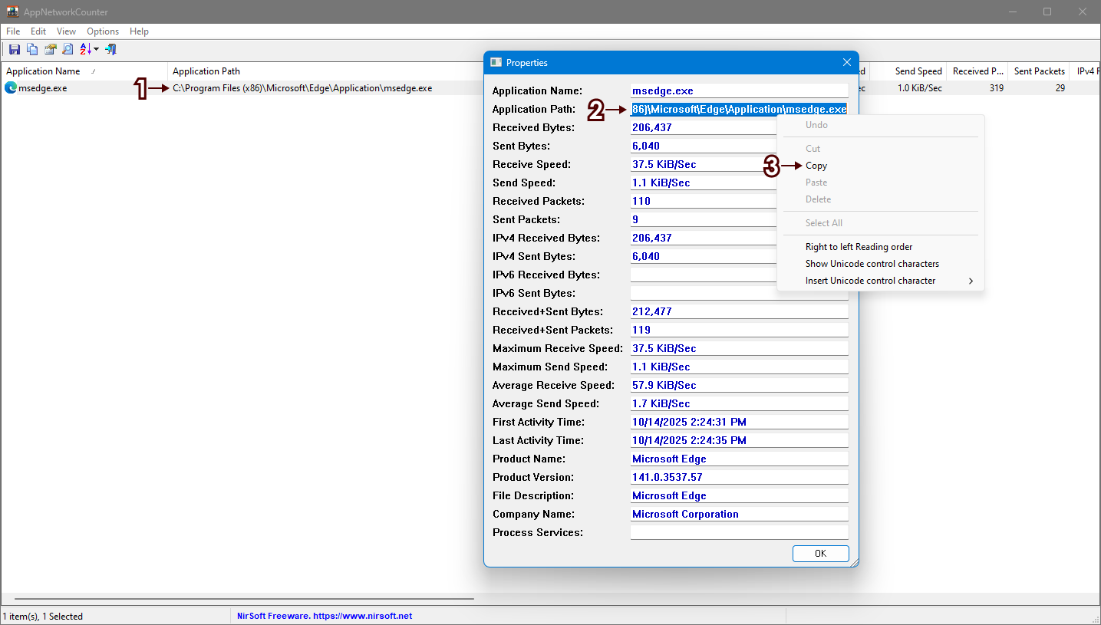Viewport: 1101px width, 625px height.
Task: Click the Product Version value field
Action: [x=739, y=477]
